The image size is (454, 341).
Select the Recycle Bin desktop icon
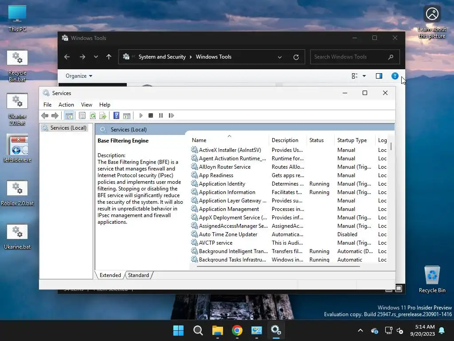tap(432, 280)
